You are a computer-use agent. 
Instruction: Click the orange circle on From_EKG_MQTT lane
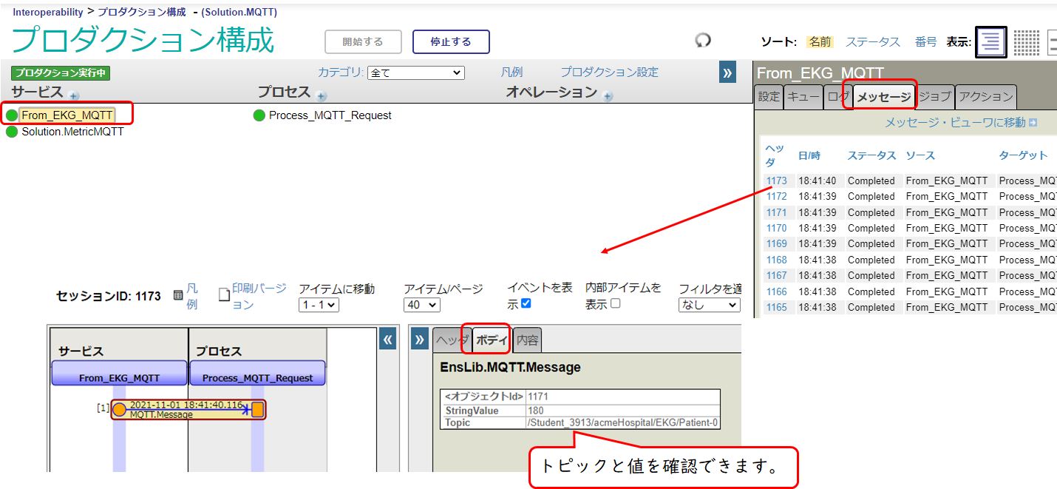(119, 409)
